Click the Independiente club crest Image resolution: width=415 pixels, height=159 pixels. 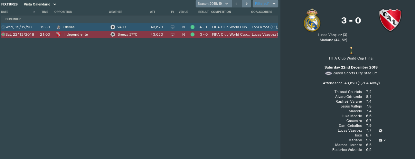[x=391, y=20]
